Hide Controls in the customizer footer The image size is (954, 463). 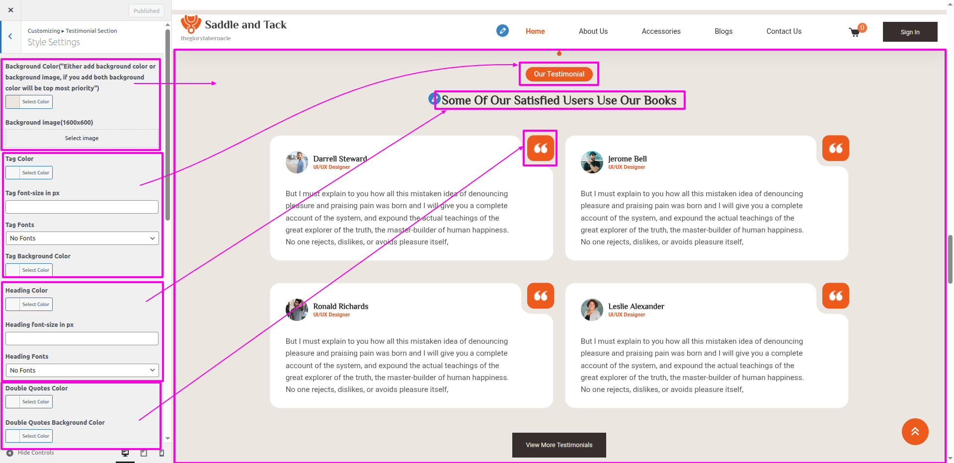click(x=30, y=453)
